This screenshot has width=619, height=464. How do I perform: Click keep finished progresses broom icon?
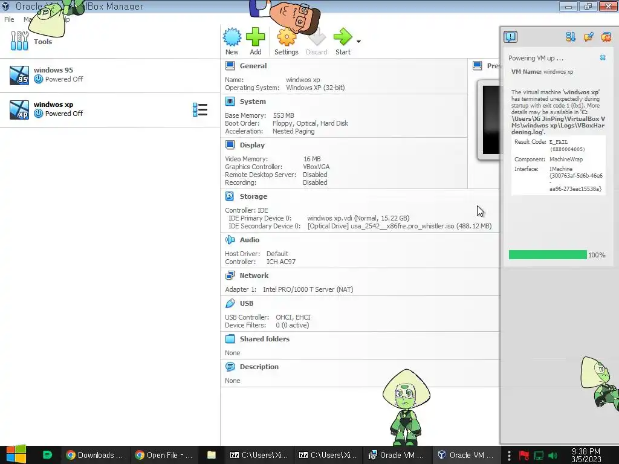tap(588, 37)
